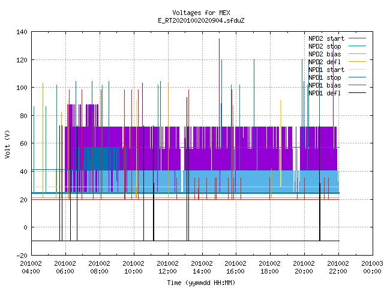Click the 'NPD2 bias' legend label
The image size is (384, 288).
(325, 54)
